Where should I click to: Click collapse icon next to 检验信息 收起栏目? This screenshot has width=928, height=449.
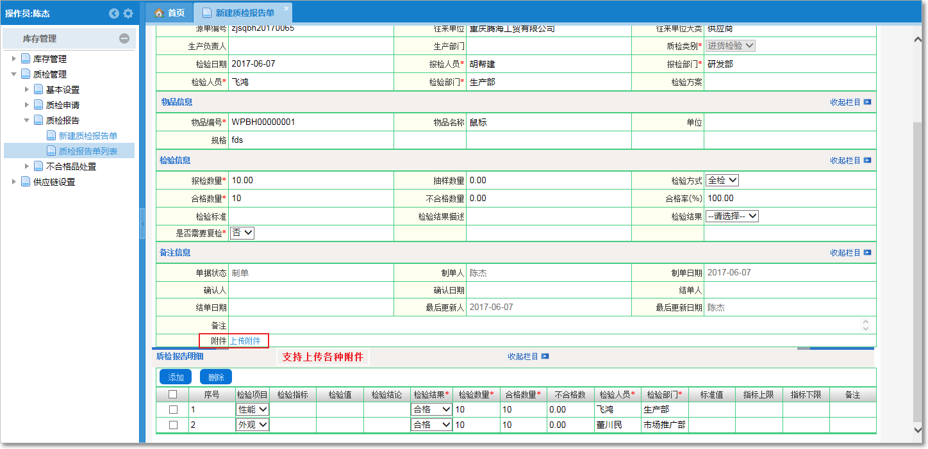coord(867,161)
